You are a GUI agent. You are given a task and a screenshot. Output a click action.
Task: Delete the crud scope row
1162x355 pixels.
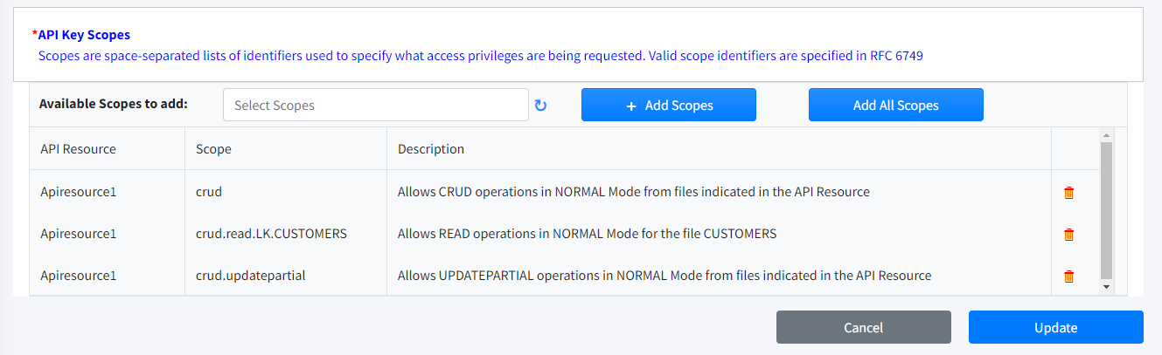(1068, 192)
